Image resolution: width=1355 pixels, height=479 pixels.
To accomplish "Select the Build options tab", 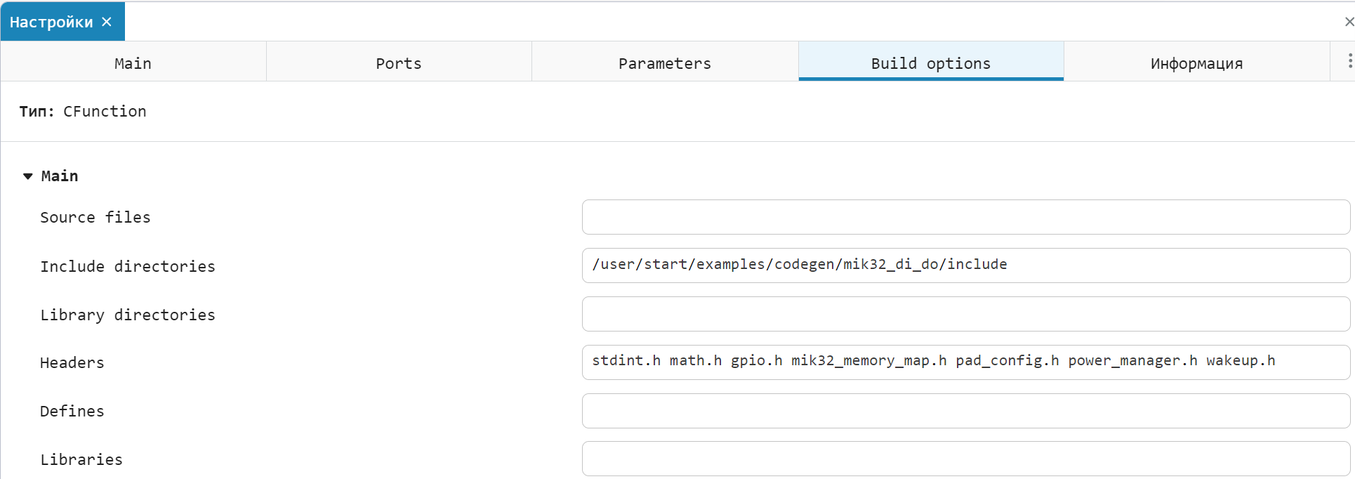I will pyautogui.click(x=931, y=63).
